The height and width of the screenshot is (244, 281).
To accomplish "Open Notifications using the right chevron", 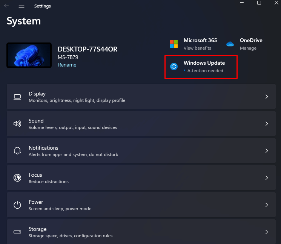I will tap(266, 151).
